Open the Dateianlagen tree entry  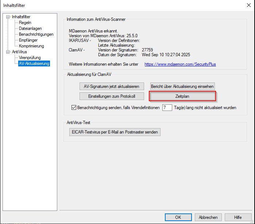(x=30, y=28)
